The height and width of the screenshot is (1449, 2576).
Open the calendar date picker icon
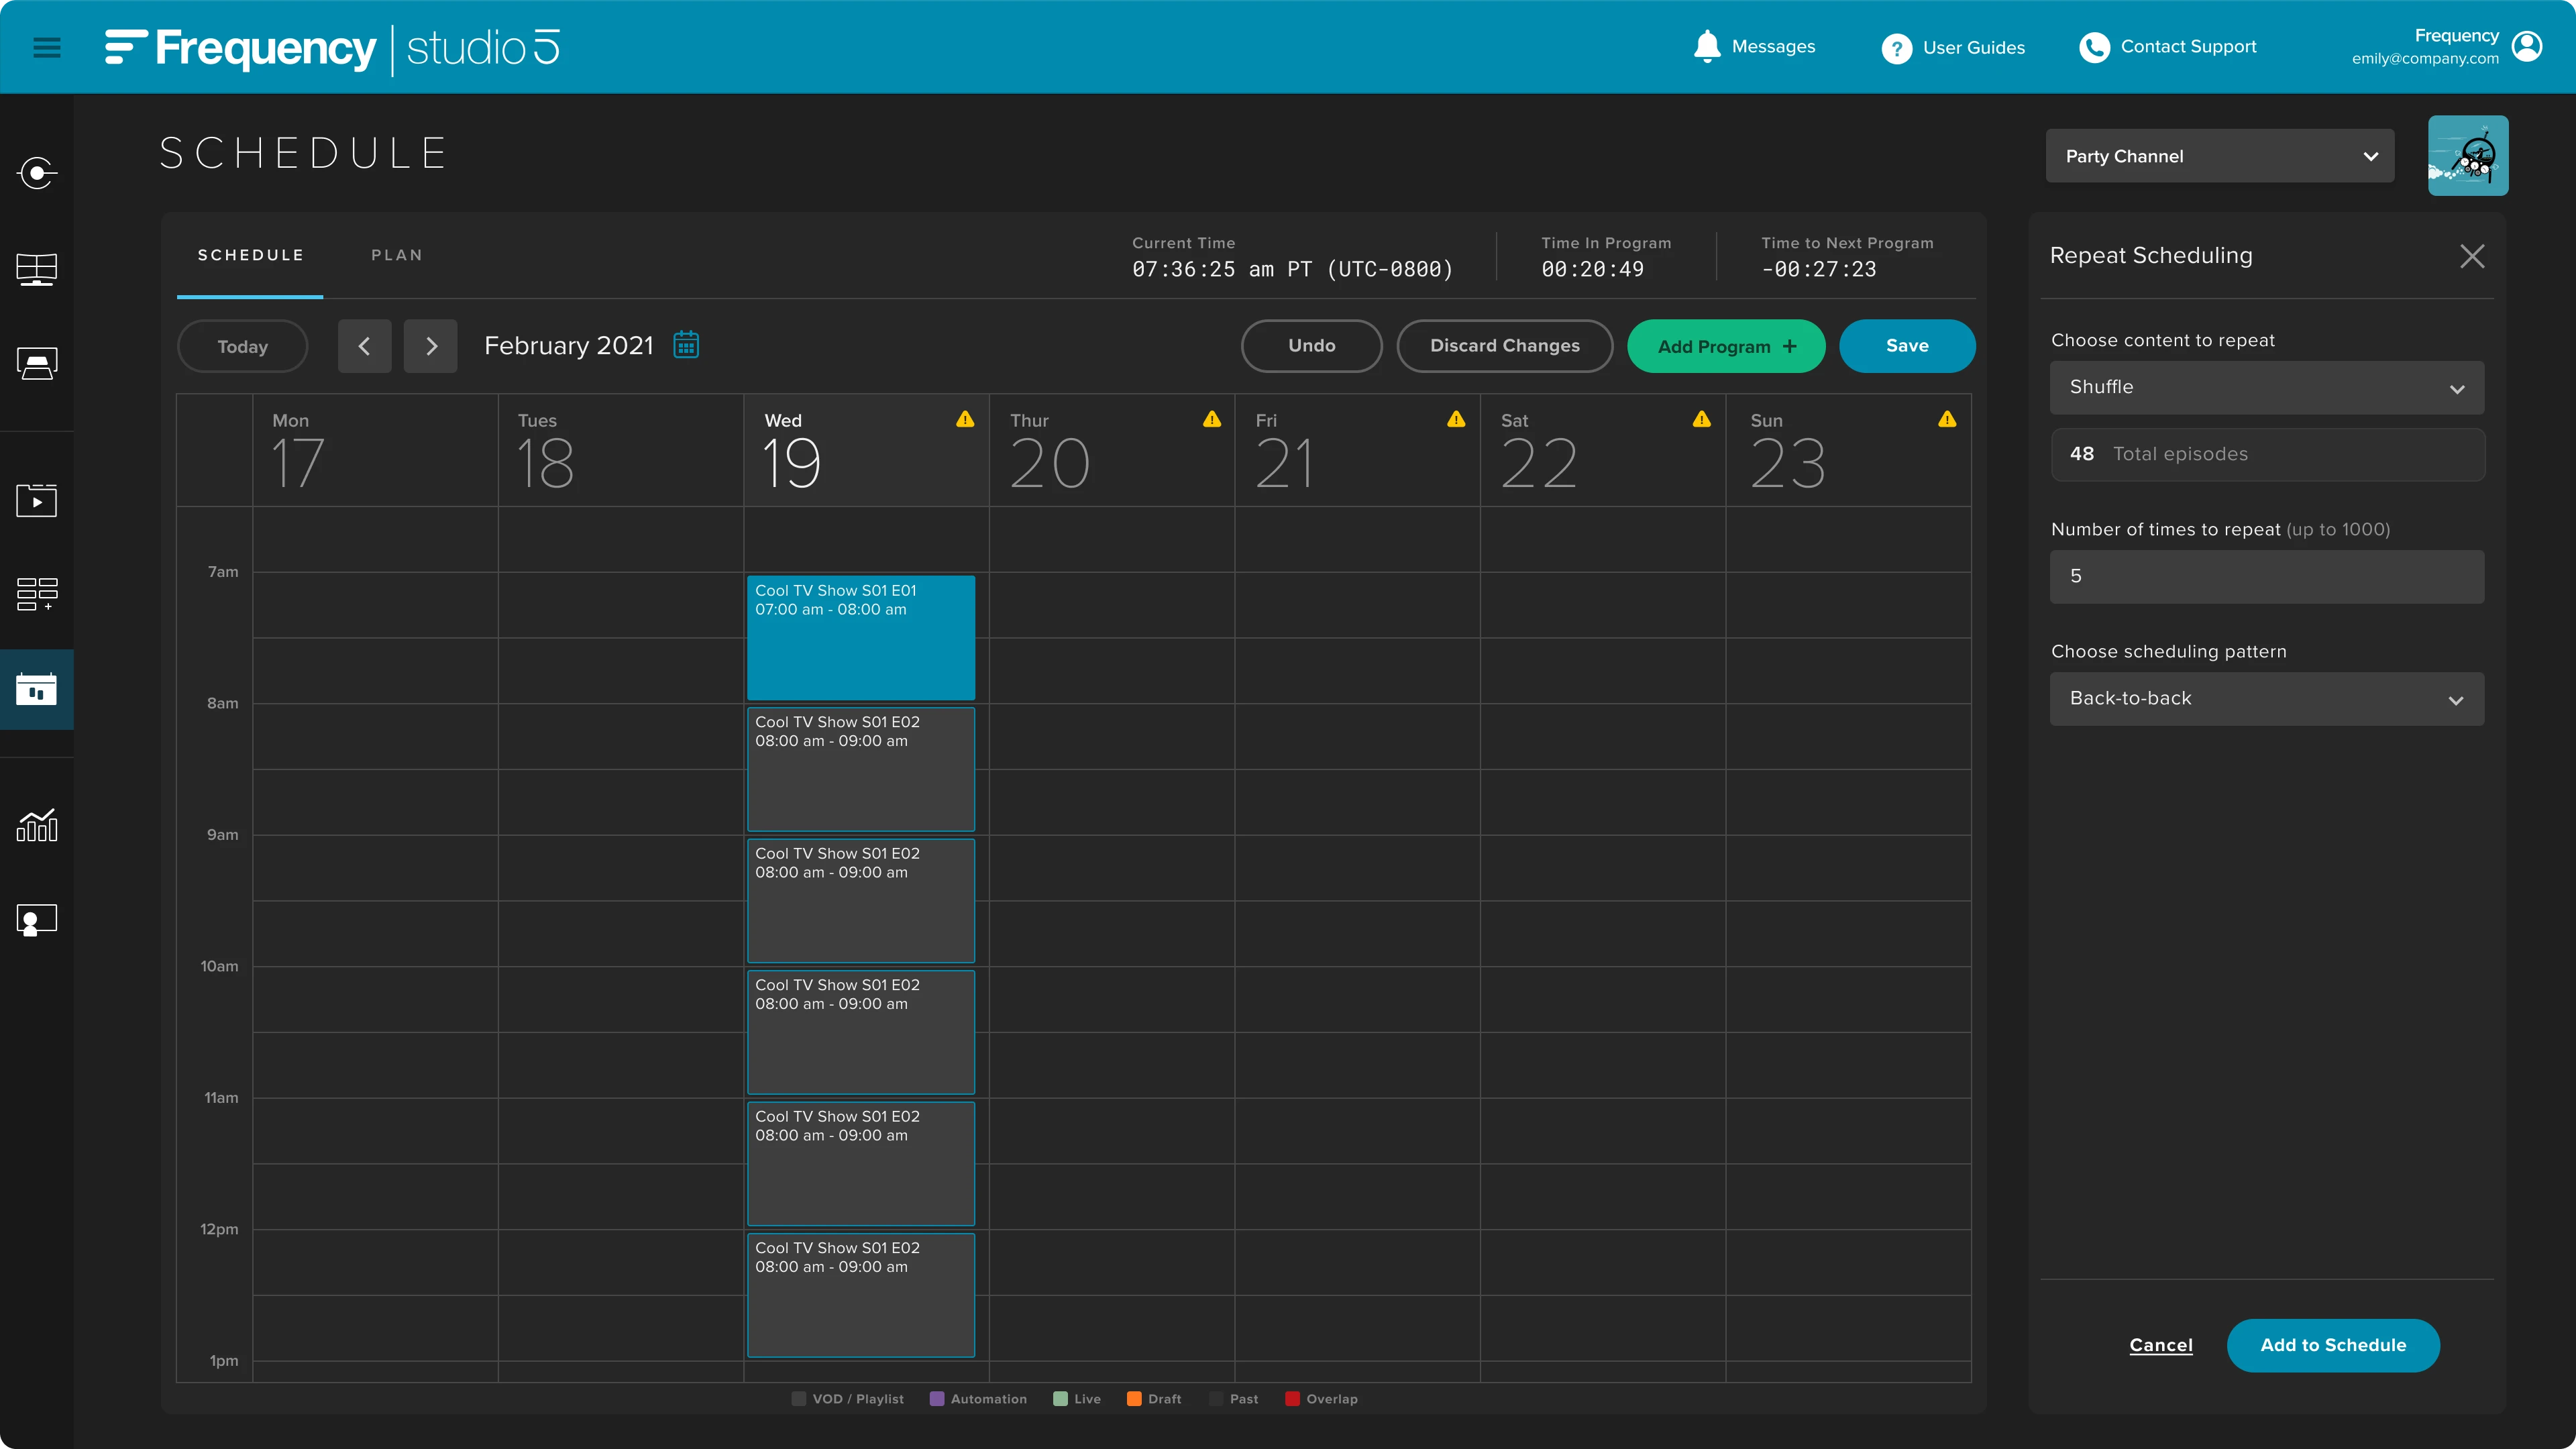[686, 345]
